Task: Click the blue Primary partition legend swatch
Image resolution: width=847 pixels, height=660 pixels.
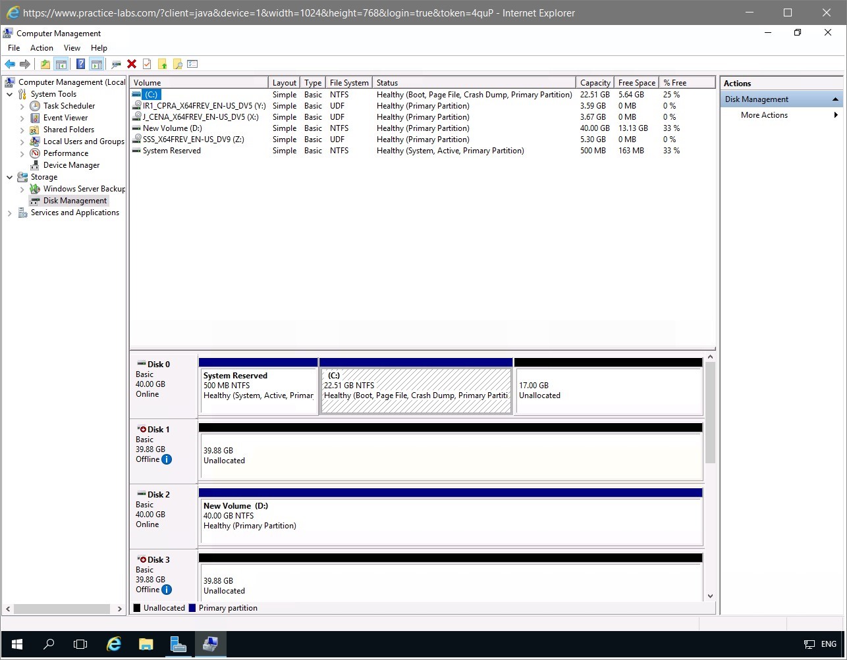Action: point(192,608)
